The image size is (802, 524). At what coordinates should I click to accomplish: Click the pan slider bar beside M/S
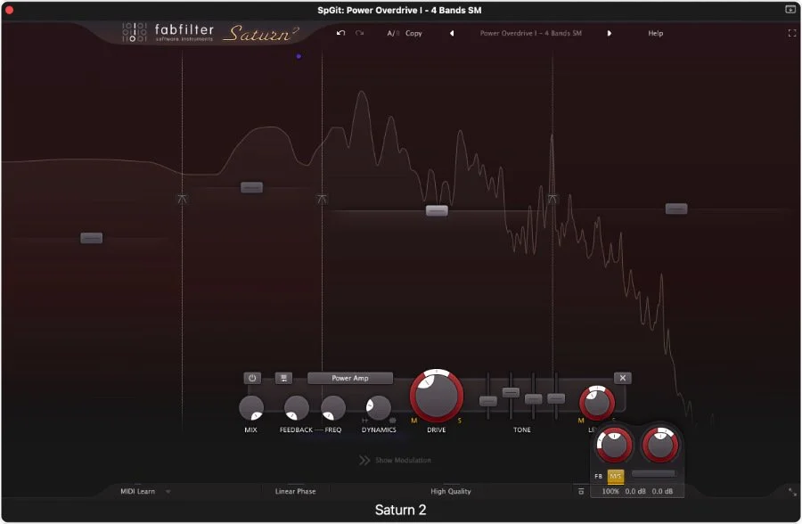point(653,473)
